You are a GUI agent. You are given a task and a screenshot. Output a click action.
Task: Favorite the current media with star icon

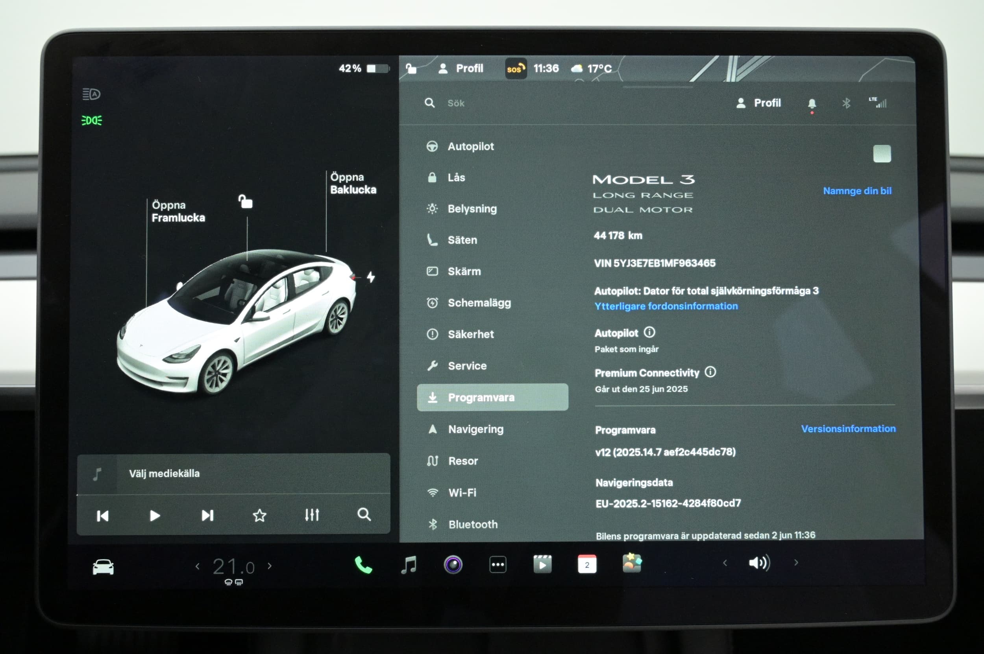260,516
